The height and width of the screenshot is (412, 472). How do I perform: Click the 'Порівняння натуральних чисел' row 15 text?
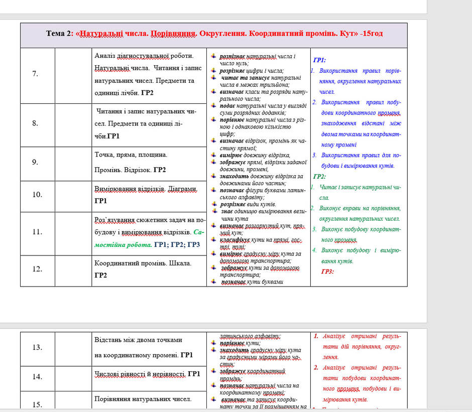[143, 399]
